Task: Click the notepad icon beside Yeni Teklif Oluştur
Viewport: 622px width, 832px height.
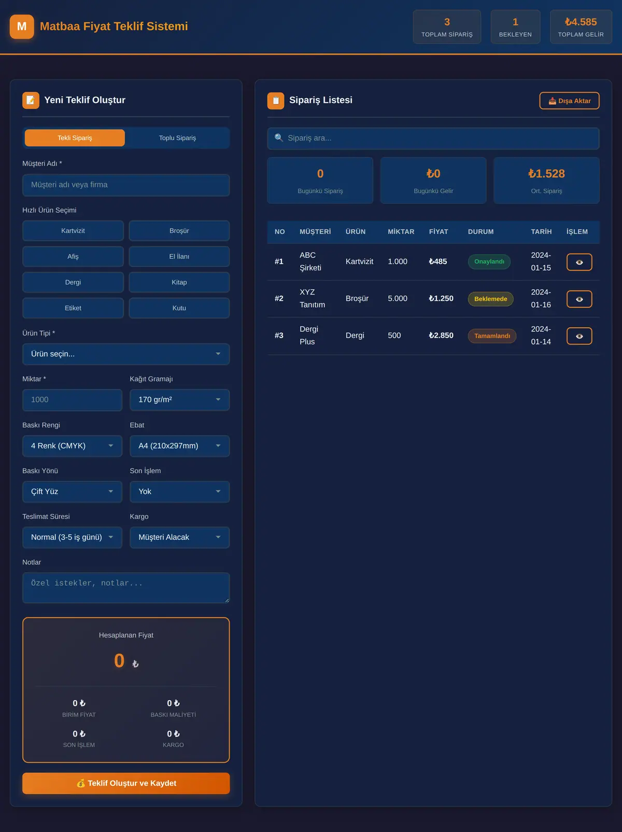Action: point(31,100)
